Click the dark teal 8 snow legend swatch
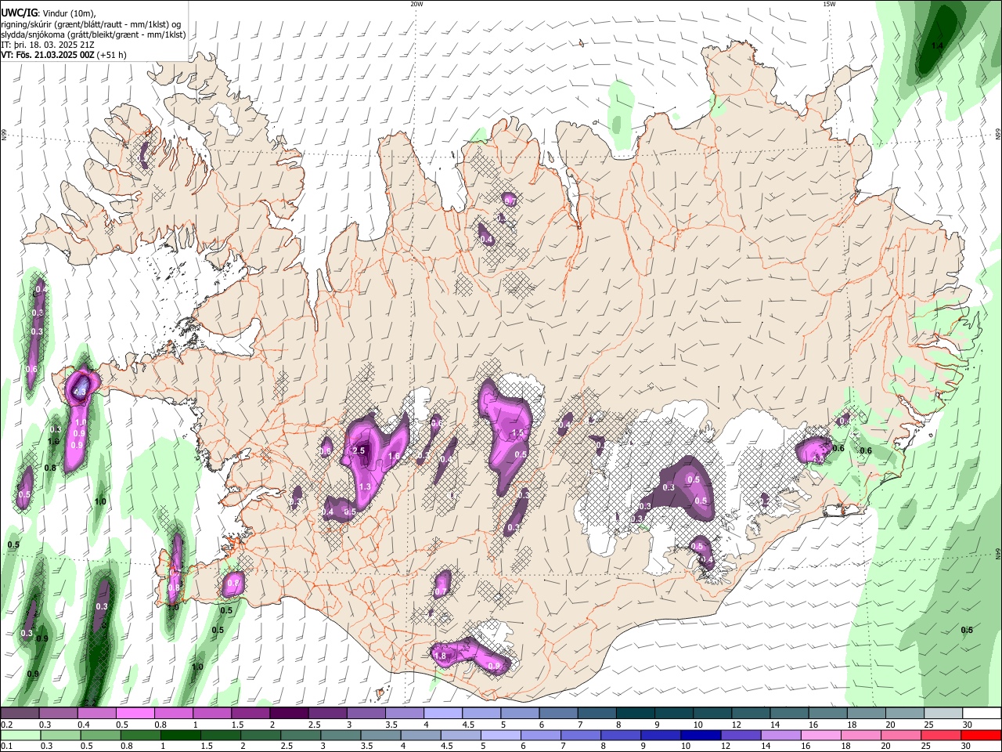 tap(636, 713)
